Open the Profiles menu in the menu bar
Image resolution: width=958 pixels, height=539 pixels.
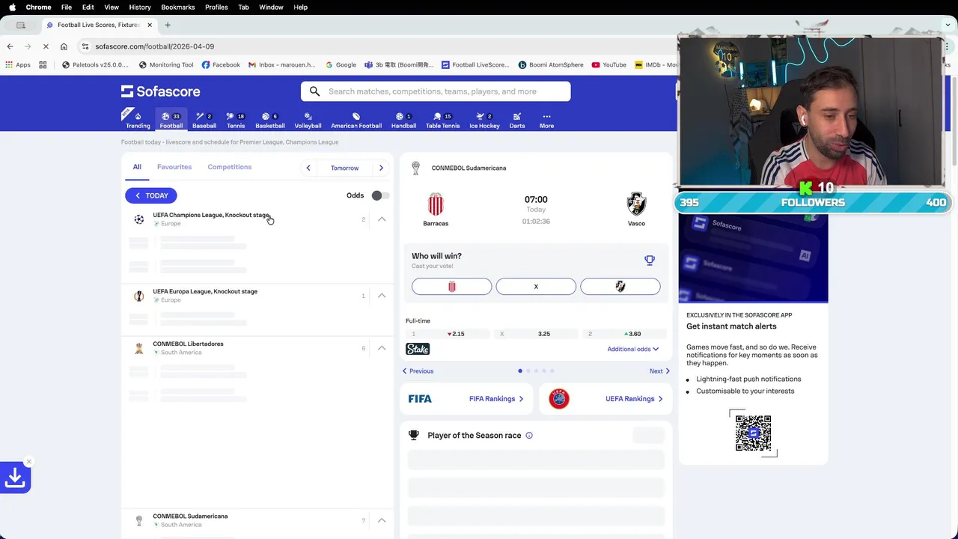point(216,7)
